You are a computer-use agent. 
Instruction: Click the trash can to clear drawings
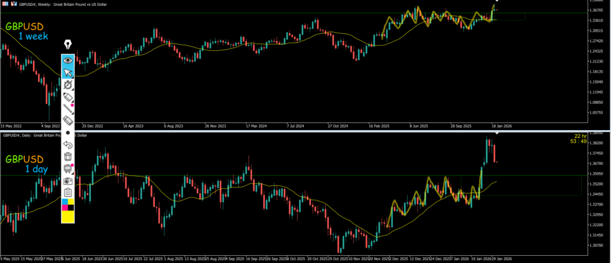[68, 156]
